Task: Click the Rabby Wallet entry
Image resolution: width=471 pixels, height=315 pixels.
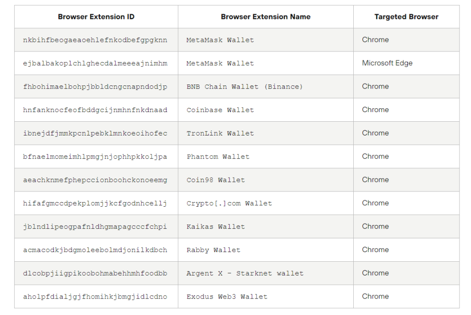Action: [213, 250]
